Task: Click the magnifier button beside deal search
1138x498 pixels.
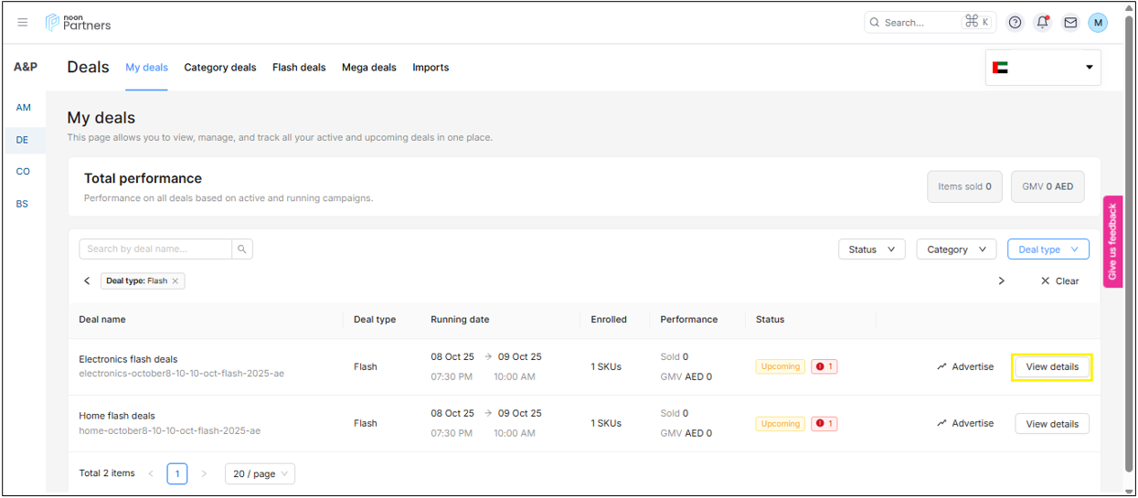Action: (x=242, y=249)
